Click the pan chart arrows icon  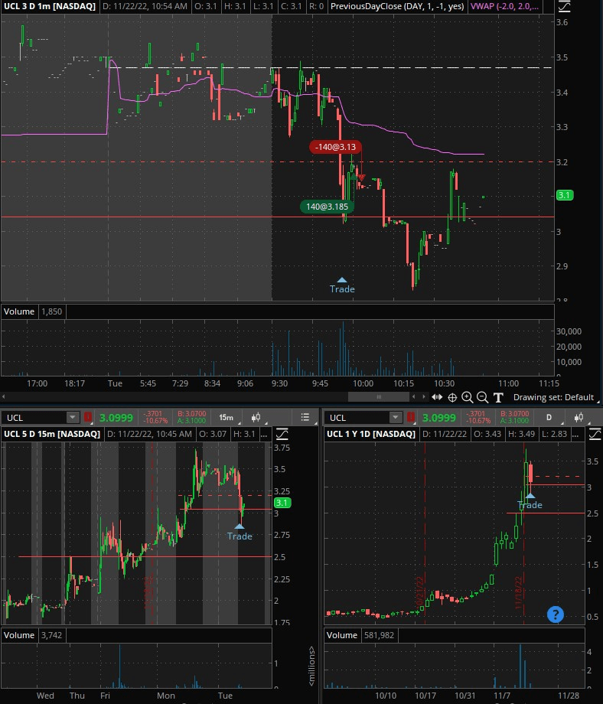(x=437, y=397)
